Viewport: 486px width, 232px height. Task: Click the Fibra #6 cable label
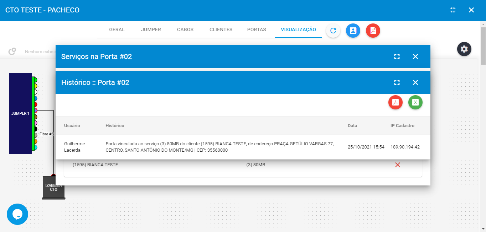46,134
